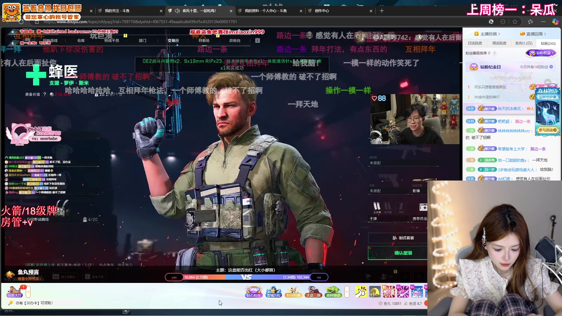Vote yes on the 鱼丸预言 prediction
Viewport: 562px width, 316px height.
click(x=174, y=277)
